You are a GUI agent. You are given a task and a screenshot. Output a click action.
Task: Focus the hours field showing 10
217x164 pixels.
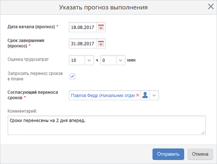coord(76,60)
